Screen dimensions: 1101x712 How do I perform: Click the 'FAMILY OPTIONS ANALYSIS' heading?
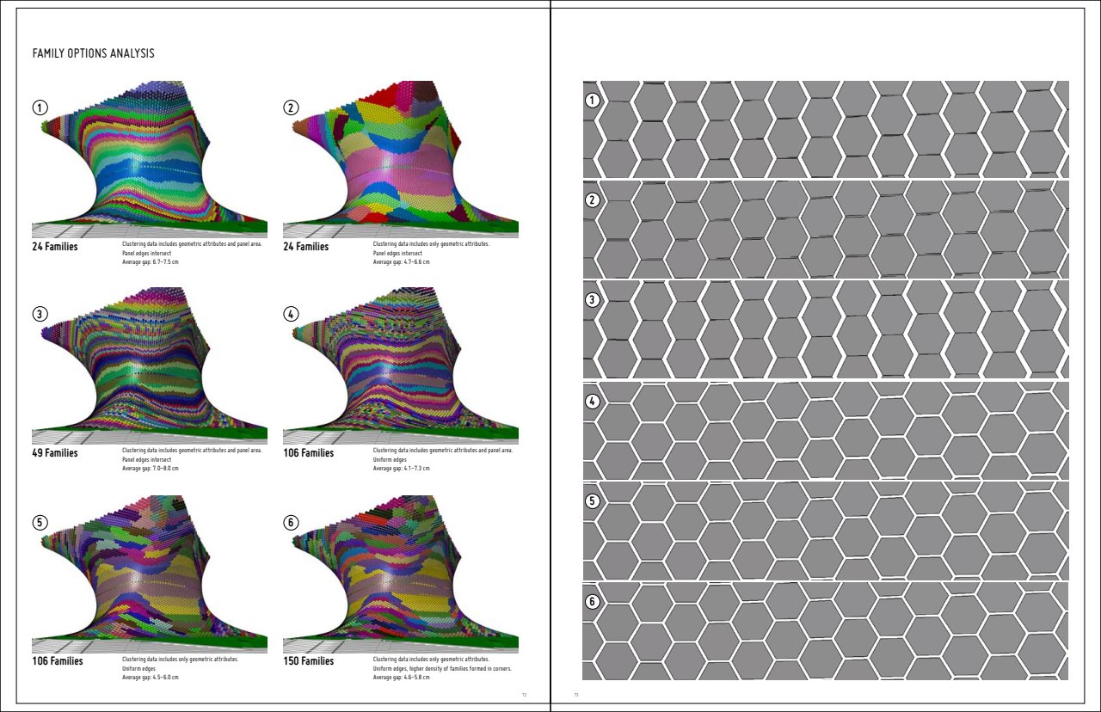click(93, 53)
